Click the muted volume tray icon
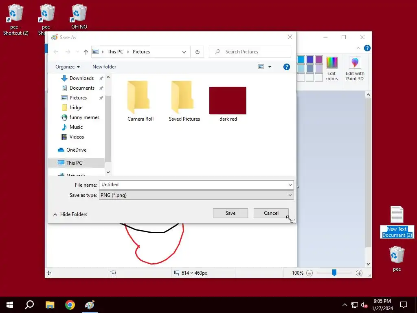Image resolution: width=417 pixels, height=313 pixels. (364, 305)
